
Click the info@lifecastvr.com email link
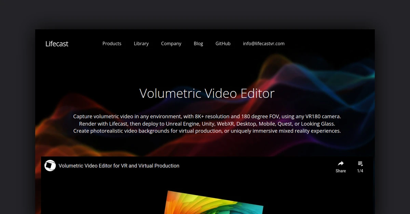point(263,44)
